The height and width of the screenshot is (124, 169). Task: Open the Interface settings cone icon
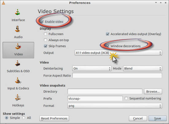coord(18,12)
